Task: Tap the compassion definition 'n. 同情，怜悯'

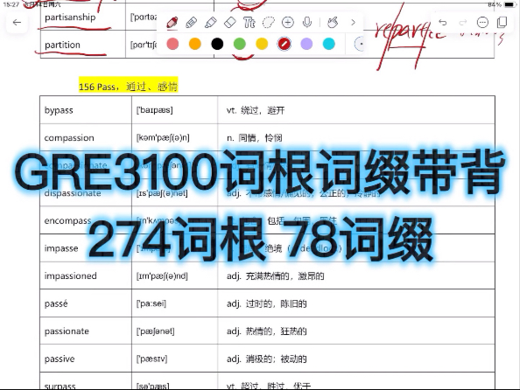Action: (x=255, y=138)
